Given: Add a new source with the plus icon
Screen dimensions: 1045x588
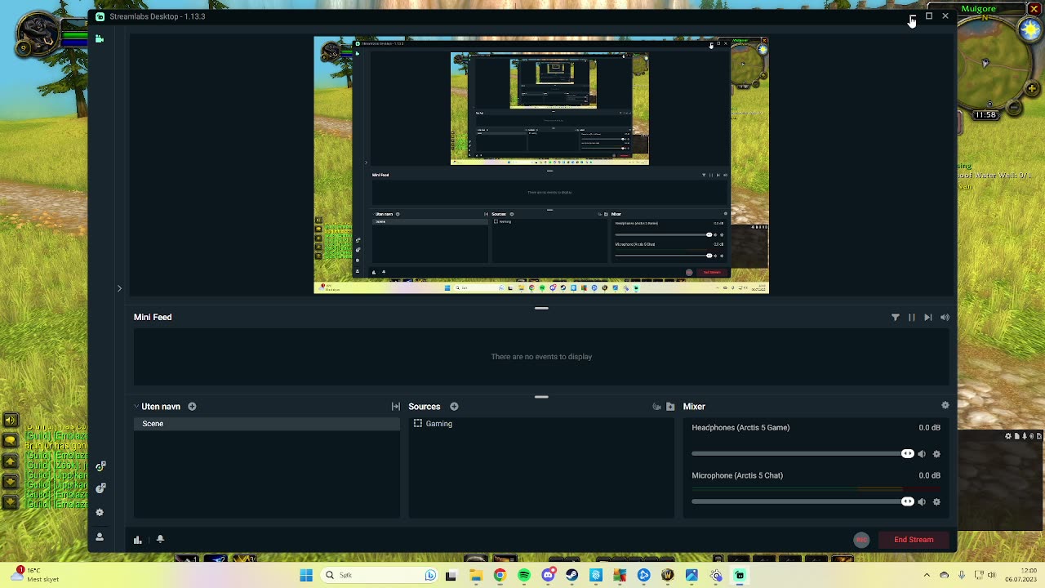Looking at the screenshot, I should click(x=454, y=406).
